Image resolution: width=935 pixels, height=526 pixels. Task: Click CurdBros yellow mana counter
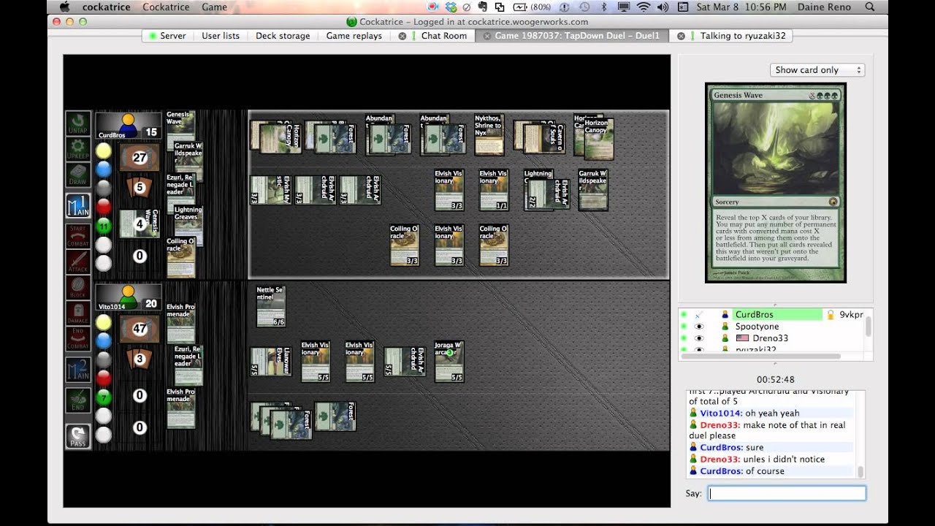[x=104, y=150]
